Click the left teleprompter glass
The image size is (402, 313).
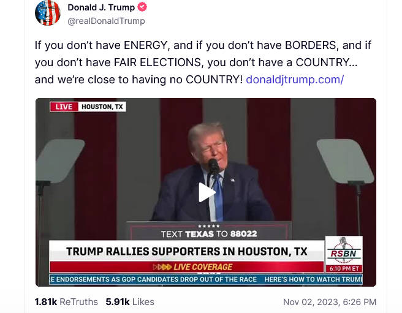pyautogui.click(x=59, y=160)
